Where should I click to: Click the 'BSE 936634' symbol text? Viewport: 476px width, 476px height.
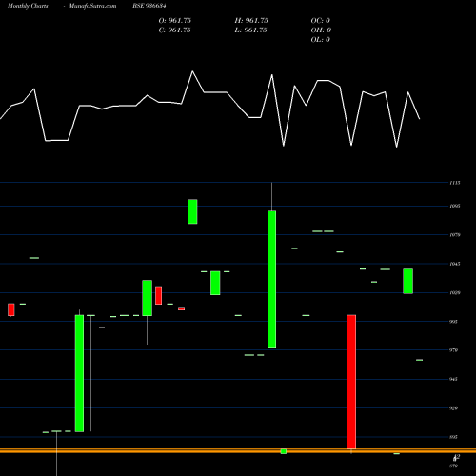coord(149,6)
